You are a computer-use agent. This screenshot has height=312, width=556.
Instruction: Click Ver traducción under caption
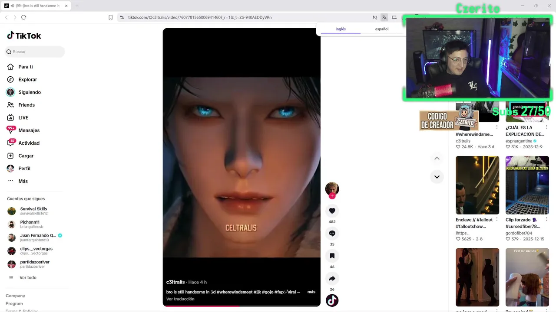point(180,299)
